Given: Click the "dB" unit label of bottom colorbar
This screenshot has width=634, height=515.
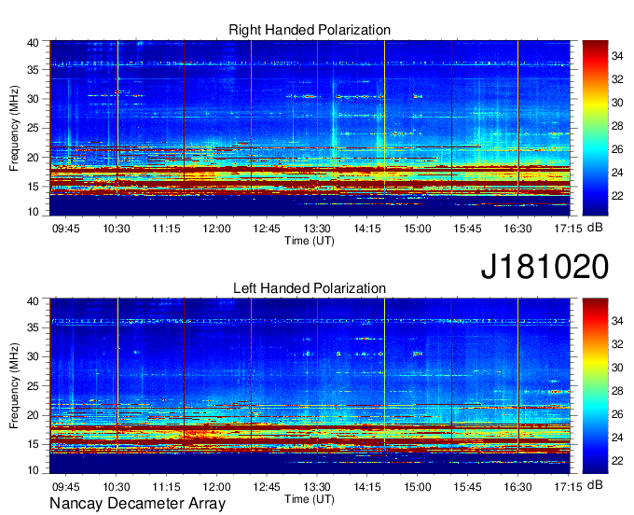Looking at the screenshot, I should 595,485.
